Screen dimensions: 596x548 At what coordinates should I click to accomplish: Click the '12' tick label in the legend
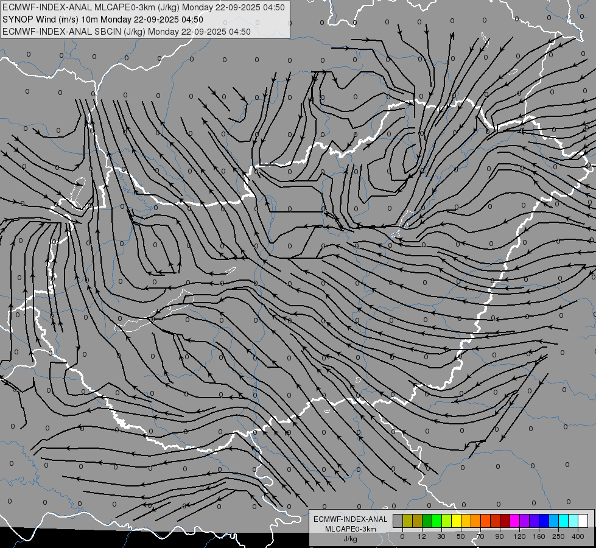coord(422,536)
